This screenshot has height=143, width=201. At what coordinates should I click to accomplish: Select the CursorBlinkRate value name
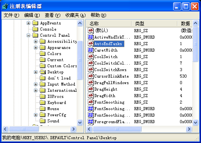[111, 76]
